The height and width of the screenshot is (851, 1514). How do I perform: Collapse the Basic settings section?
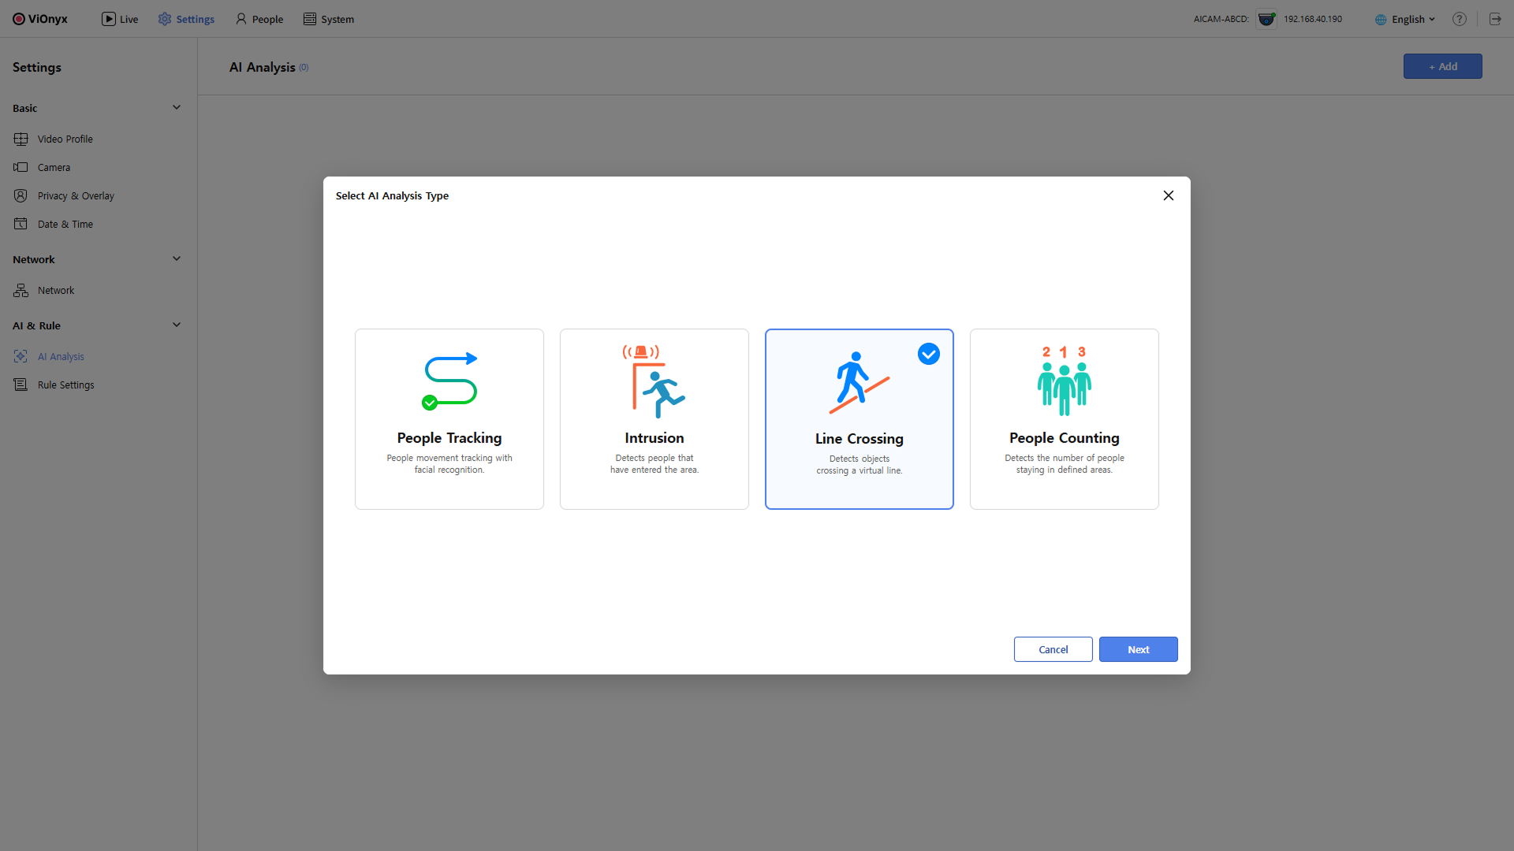coord(177,107)
